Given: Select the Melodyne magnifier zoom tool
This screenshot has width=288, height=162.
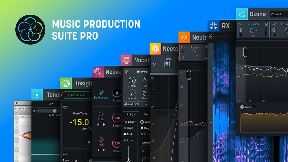Looking at the screenshot, I should (x=29, y=109).
